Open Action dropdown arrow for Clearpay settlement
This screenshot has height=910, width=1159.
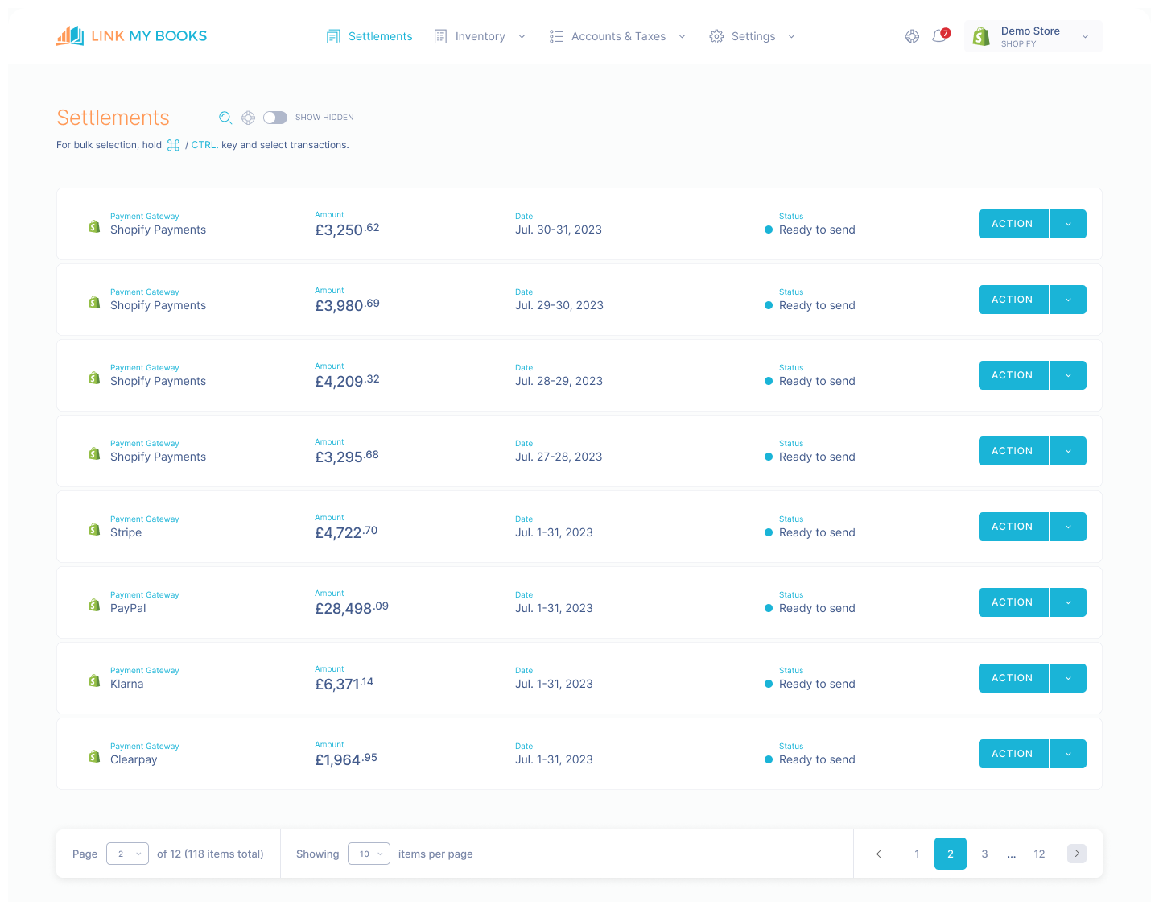[1068, 754]
